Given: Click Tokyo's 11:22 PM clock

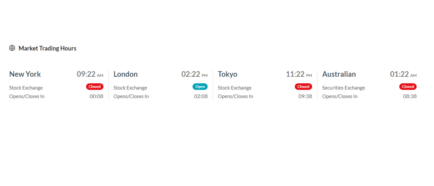Looking at the screenshot, I should pyautogui.click(x=299, y=74).
